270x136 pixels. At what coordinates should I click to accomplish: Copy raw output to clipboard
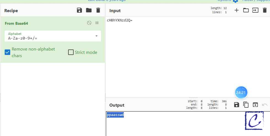tap(246, 105)
